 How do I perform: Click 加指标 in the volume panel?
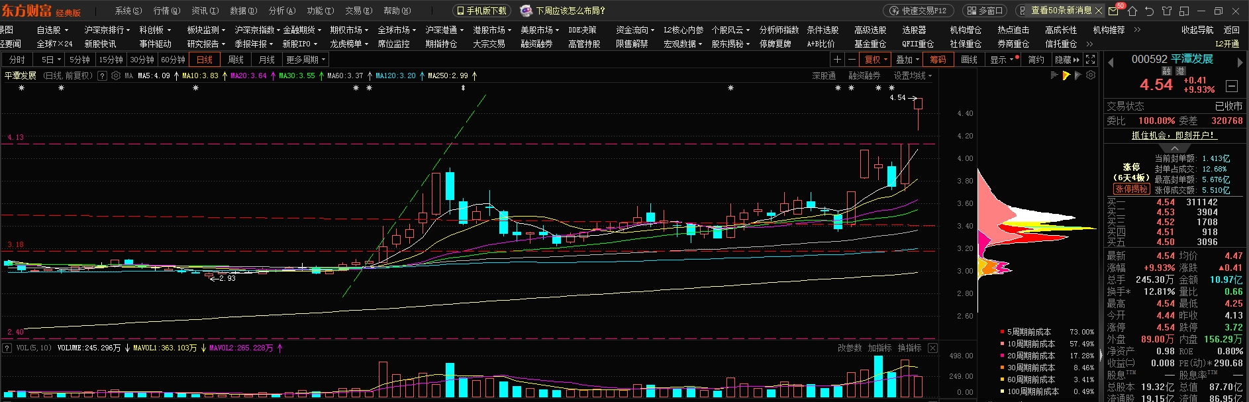[879, 348]
